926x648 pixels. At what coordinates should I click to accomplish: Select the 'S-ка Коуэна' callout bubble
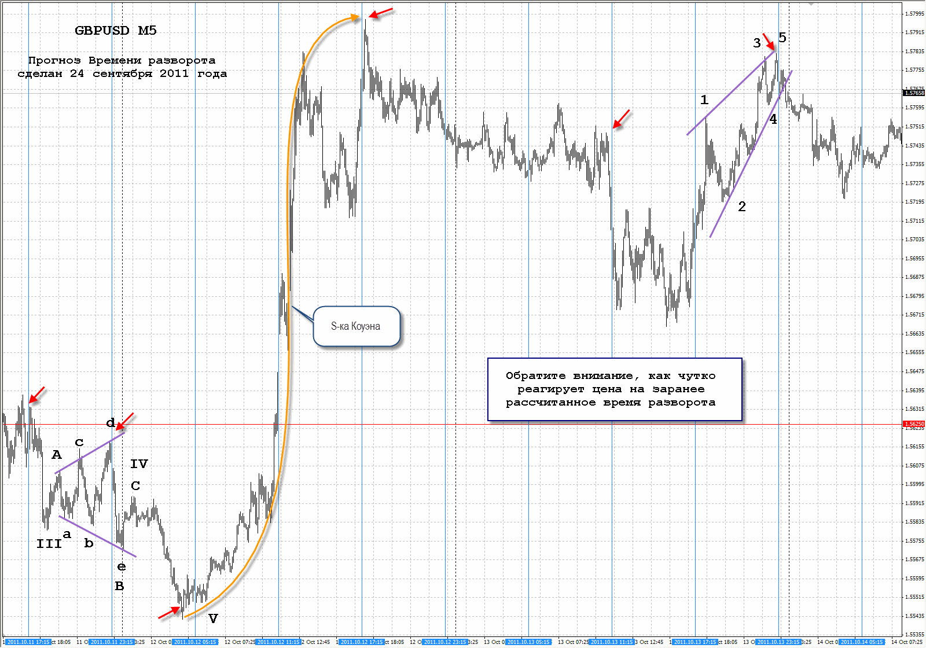[x=357, y=326]
